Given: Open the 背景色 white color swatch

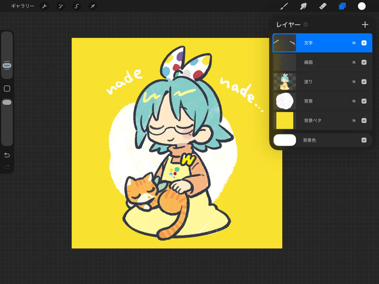Looking at the screenshot, I should (285, 140).
